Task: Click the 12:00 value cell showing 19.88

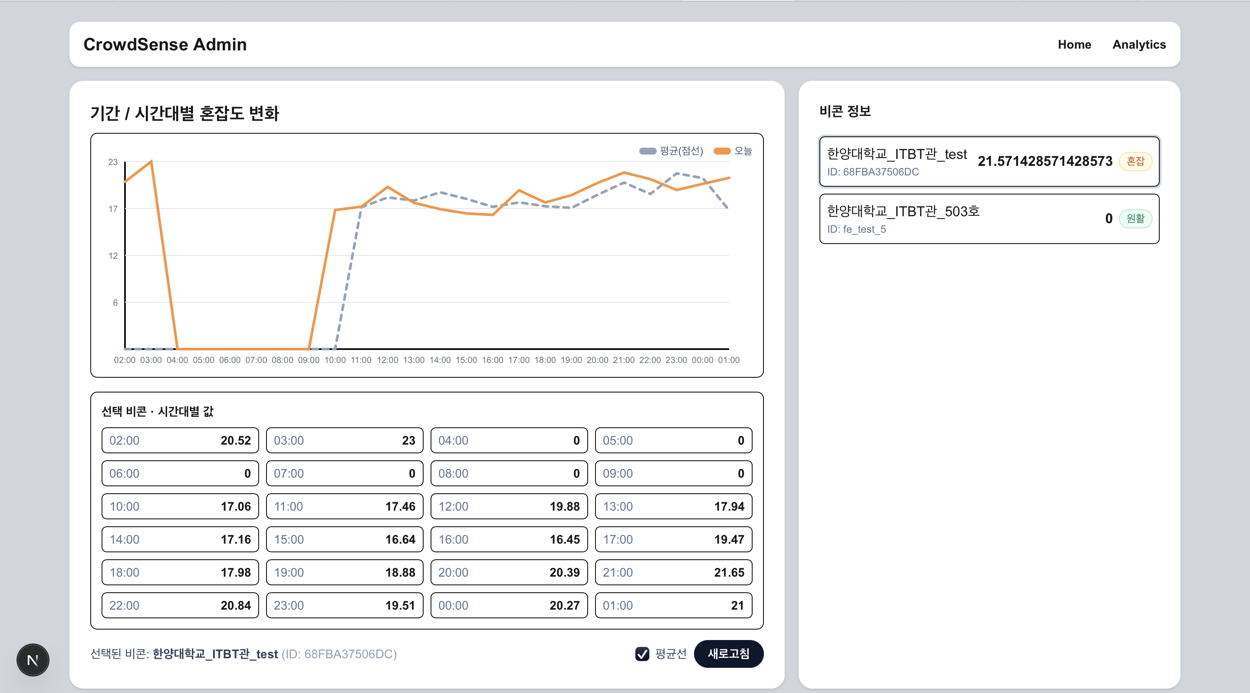Action: tap(509, 506)
